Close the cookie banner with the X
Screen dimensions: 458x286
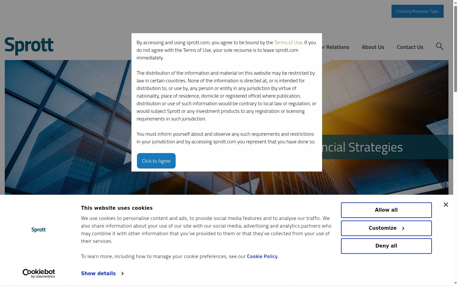pyautogui.click(x=446, y=205)
